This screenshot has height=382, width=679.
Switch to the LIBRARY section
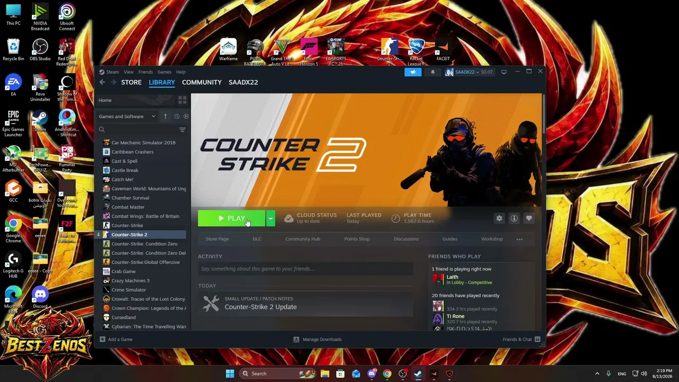tap(162, 82)
